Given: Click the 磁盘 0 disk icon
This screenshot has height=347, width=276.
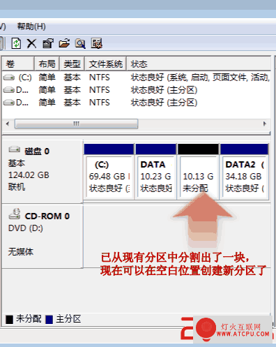Looking at the screenshot, I should [x=15, y=149].
